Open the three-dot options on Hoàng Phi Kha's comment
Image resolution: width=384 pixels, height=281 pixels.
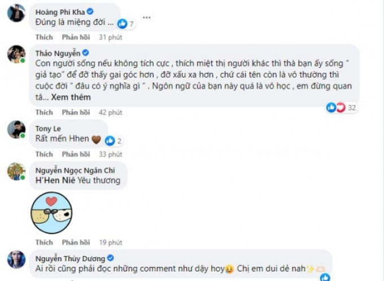point(146,17)
